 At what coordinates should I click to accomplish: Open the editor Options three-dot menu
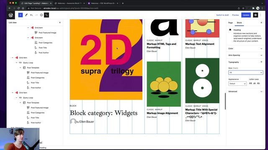[x=260, y=15]
